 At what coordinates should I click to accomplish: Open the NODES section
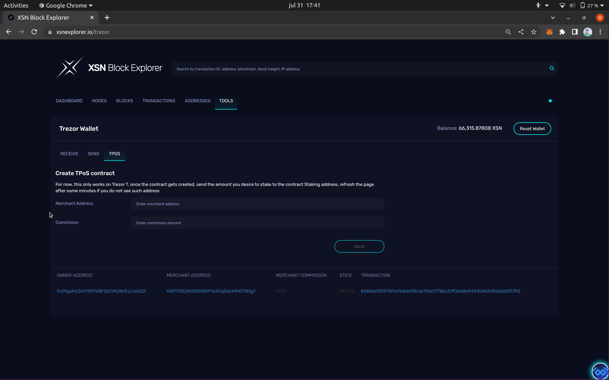[99, 101]
